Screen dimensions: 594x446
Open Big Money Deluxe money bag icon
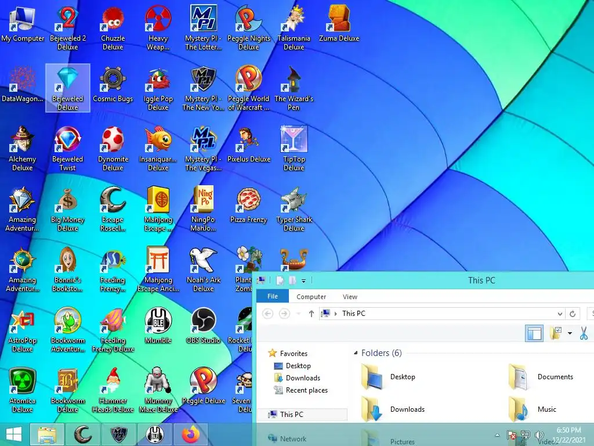[x=68, y=209]
